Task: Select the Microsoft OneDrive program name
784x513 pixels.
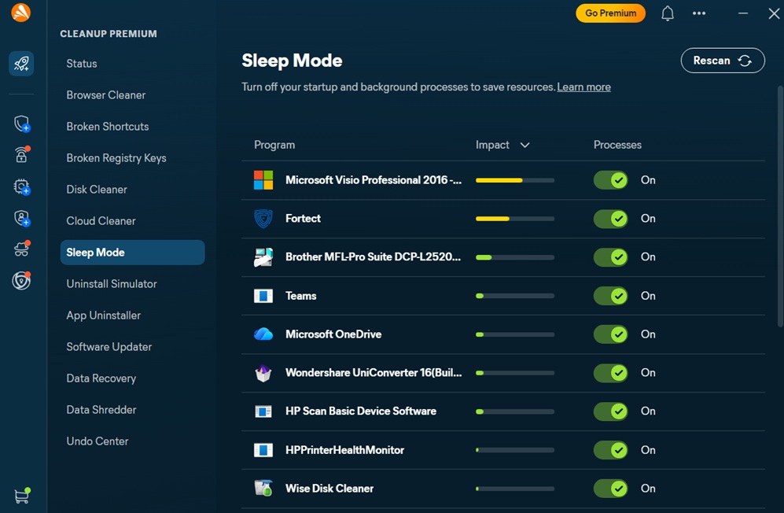Action: click(333, 334)
